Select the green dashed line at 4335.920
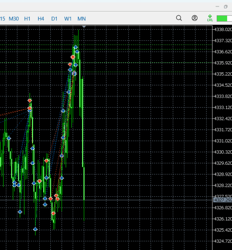232x250 pixels. [x=106, y=63]
